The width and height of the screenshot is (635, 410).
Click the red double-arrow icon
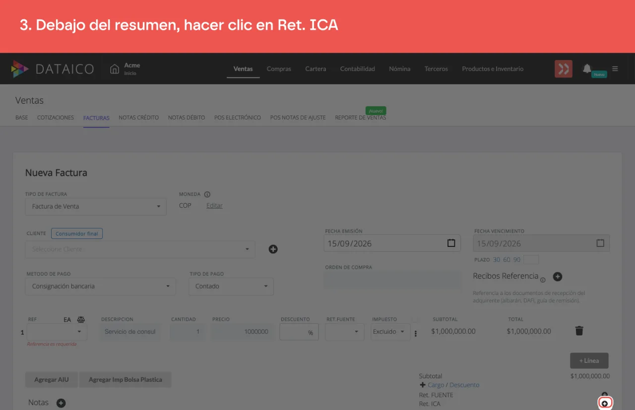[x=564, y=69]
